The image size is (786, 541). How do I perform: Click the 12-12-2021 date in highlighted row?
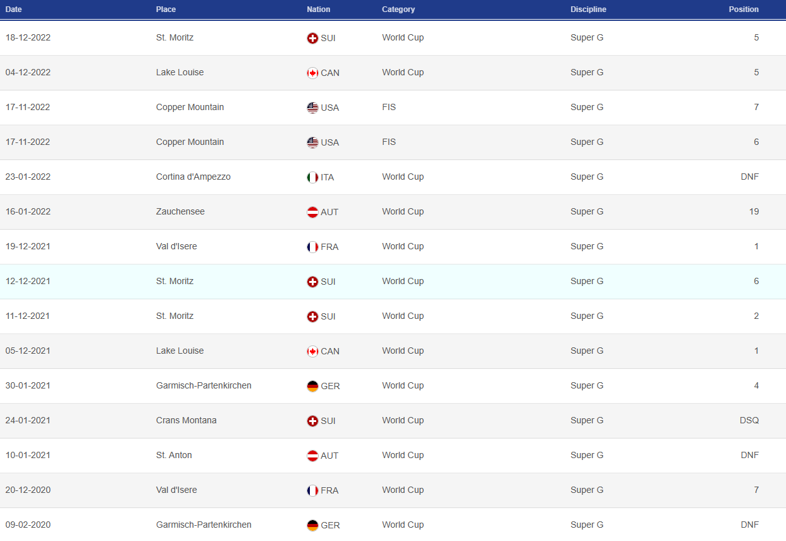pos(28,281)
